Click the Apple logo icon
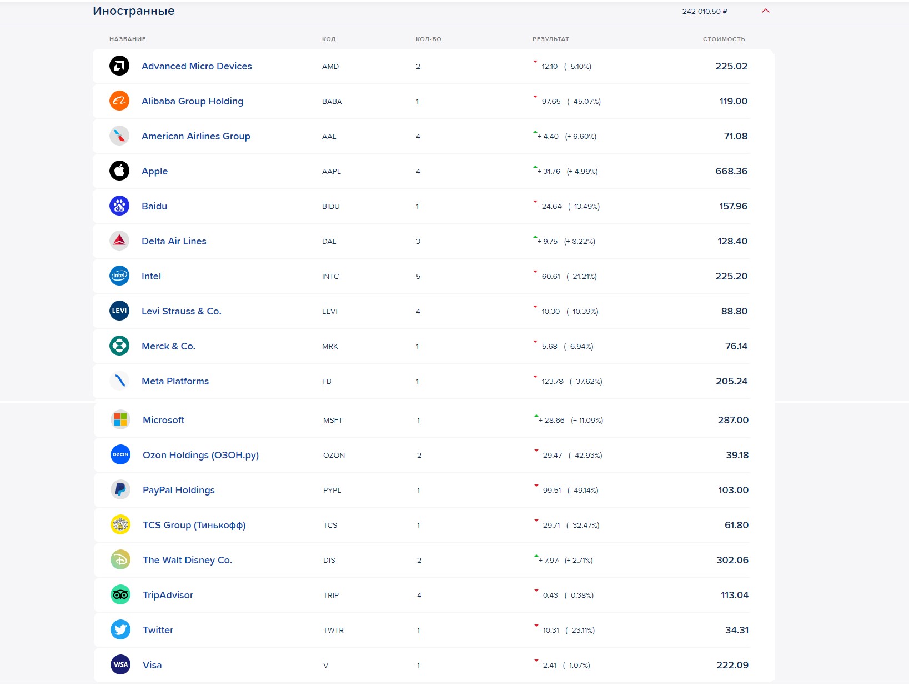The height and width of the screenshot is (685, 909). pyautogui.click(x=119, y=171)
